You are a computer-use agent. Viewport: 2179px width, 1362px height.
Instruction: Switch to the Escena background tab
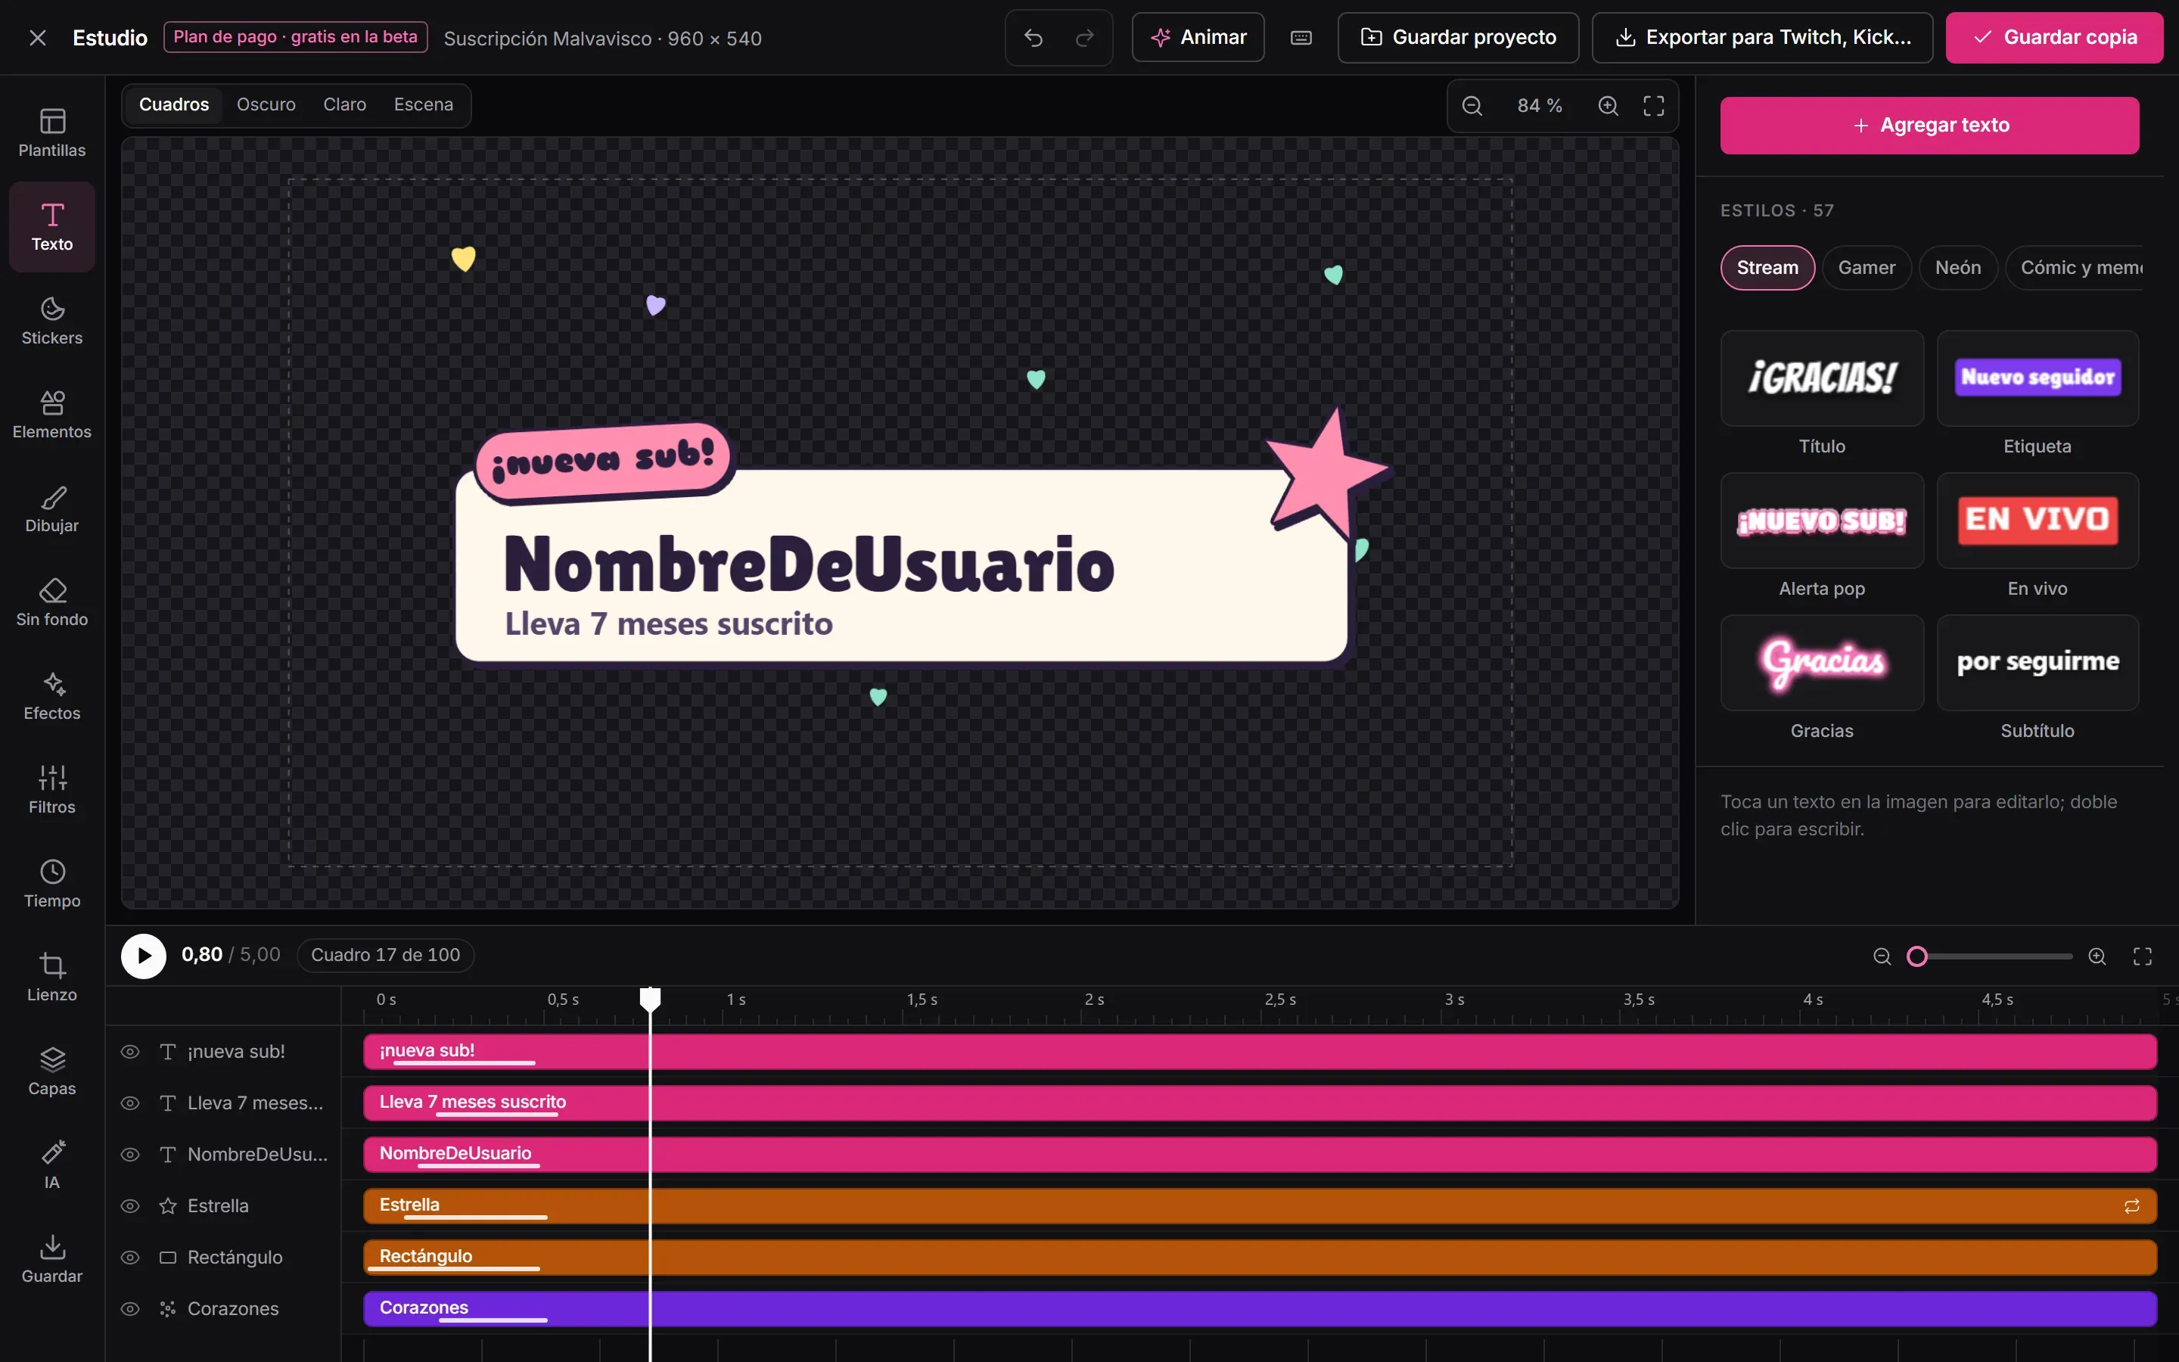tap(423, 104)
